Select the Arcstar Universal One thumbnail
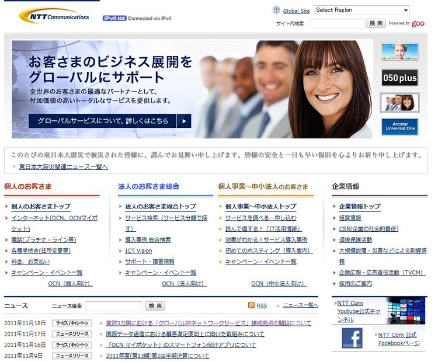This screenshot has height=362, width=438. [399, 127]
